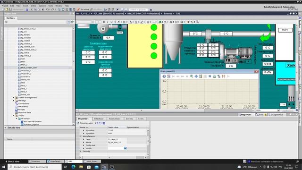Viewport: 302px width, 170px height.
Task: Click the help icon in the trend window toolbar
Action: click(164, 76)
